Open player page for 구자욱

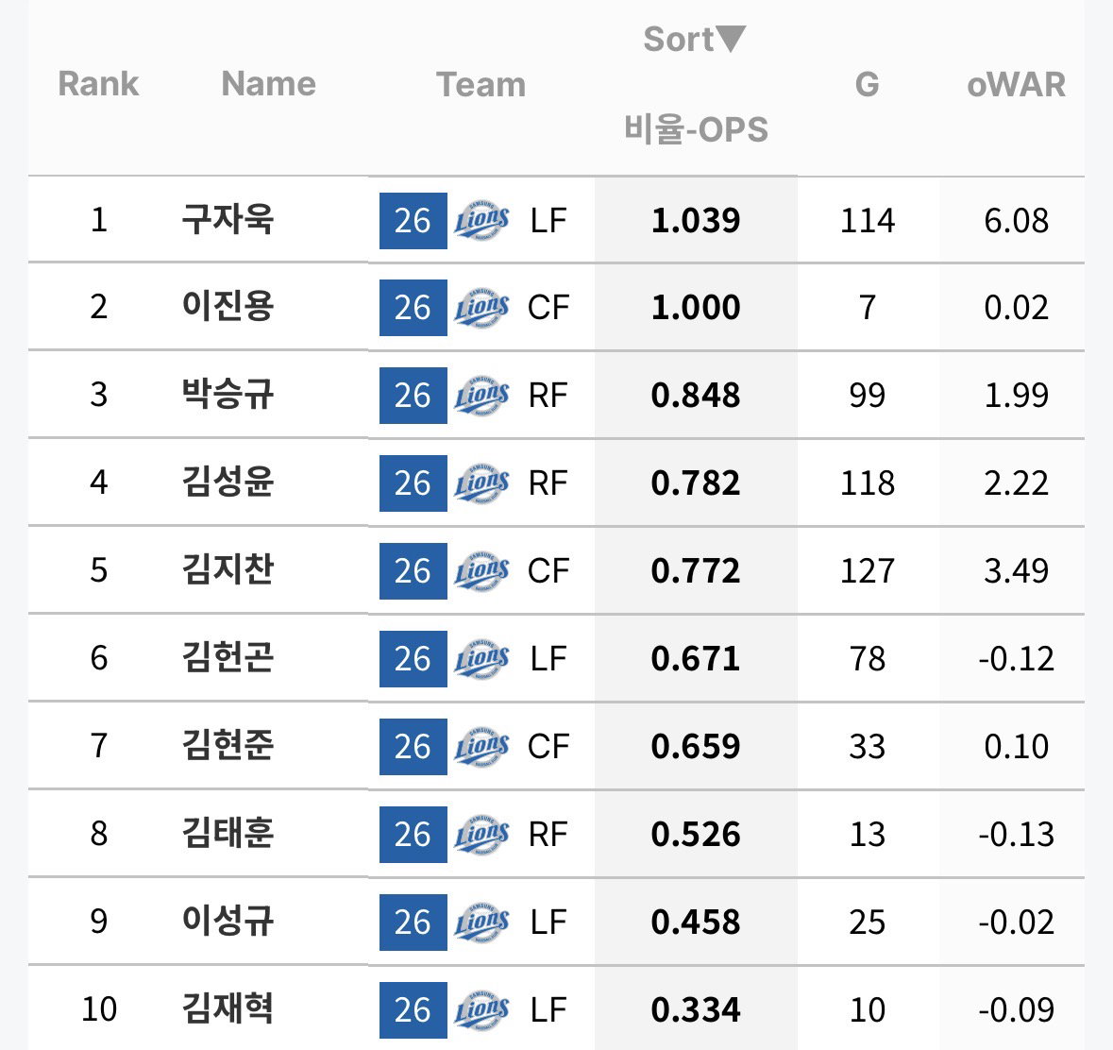(x=228, y=219)
